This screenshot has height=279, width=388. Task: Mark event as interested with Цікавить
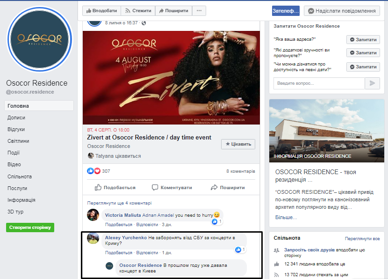[x=238, y=144]
